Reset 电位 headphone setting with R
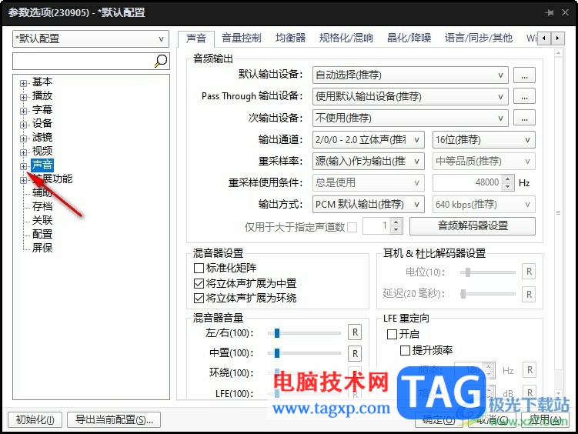 pyautogui.click(x=529, y=272)
